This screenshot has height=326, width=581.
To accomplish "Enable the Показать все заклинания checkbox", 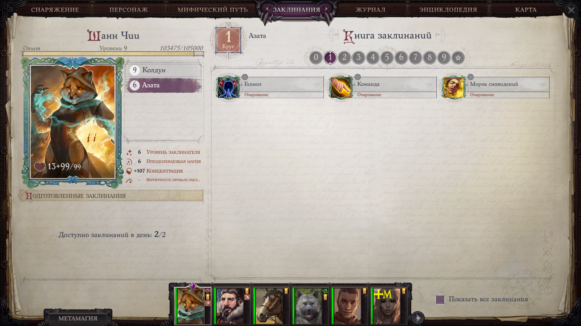I will (440, 299).
